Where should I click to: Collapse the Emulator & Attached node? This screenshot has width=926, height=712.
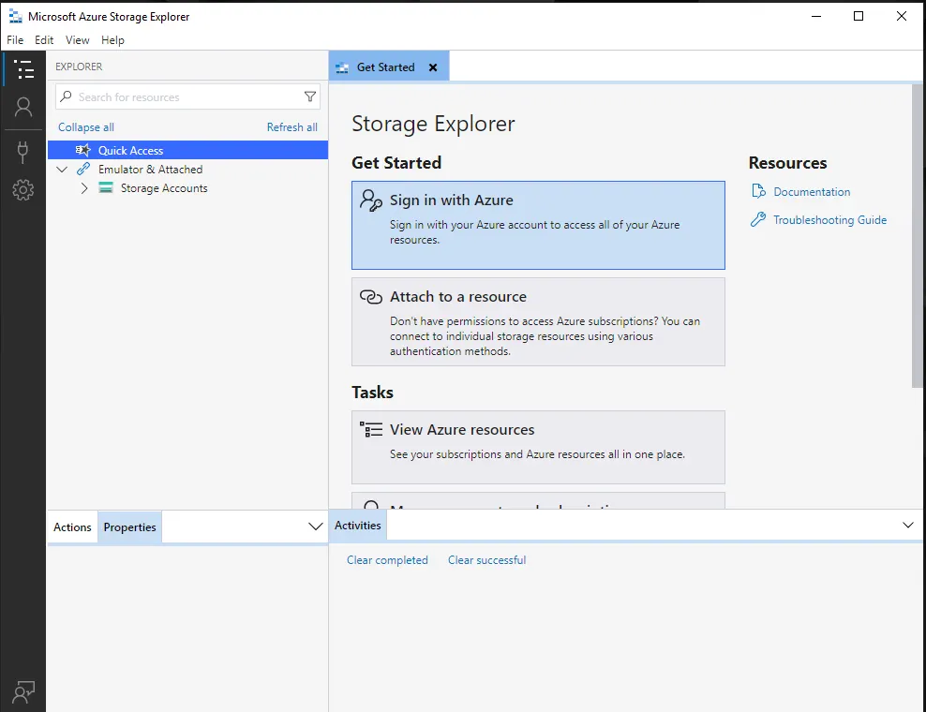pyautogui.click(x=62, y=170)
